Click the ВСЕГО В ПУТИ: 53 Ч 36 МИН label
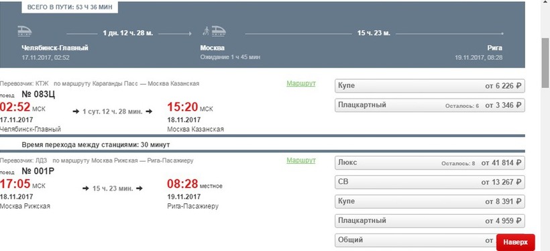 tap(70, 7)
